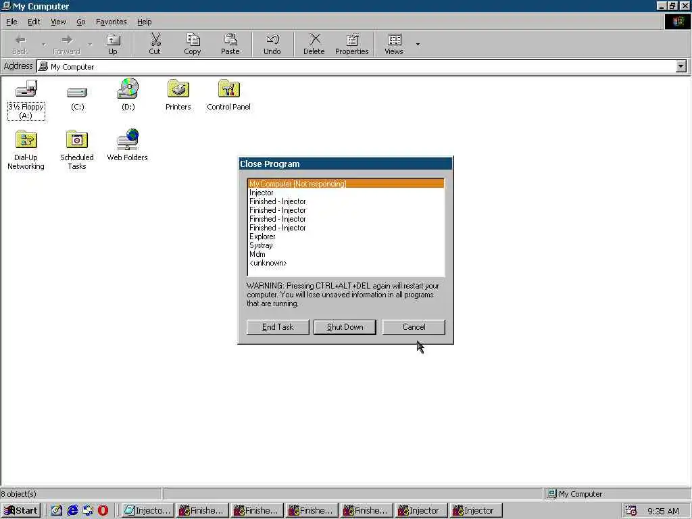Open the File menu
Image resolution: width=692 pixels, height=519 pixels.
click(11, 22)
